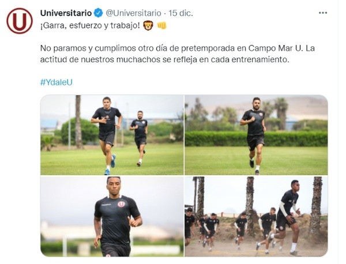Click the lion emoji in tweet
Screen dimensions: 346x264
coord(148,25)
